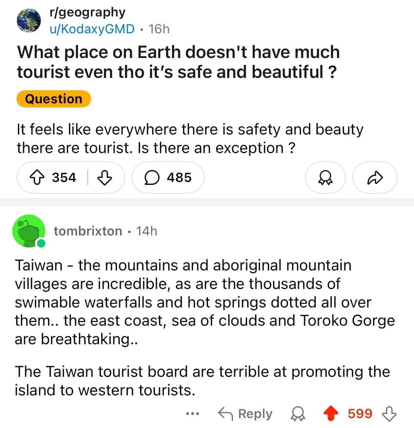Open tombrixton's green avatar
Screen dimensions: 414x428
(x=29, y=231)
